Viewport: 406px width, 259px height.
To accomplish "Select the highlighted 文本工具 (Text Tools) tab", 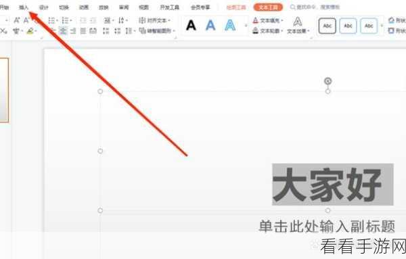I will (268, 7).
